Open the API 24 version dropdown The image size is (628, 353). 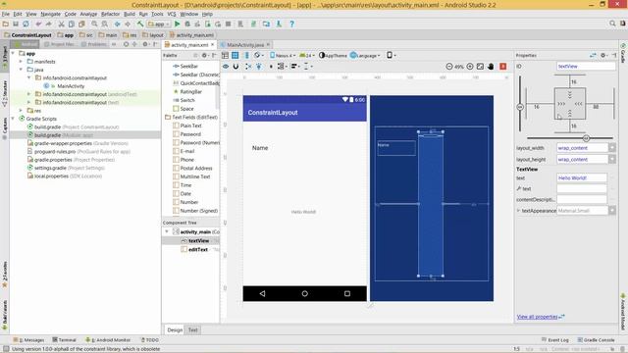[x=307, y=55]
